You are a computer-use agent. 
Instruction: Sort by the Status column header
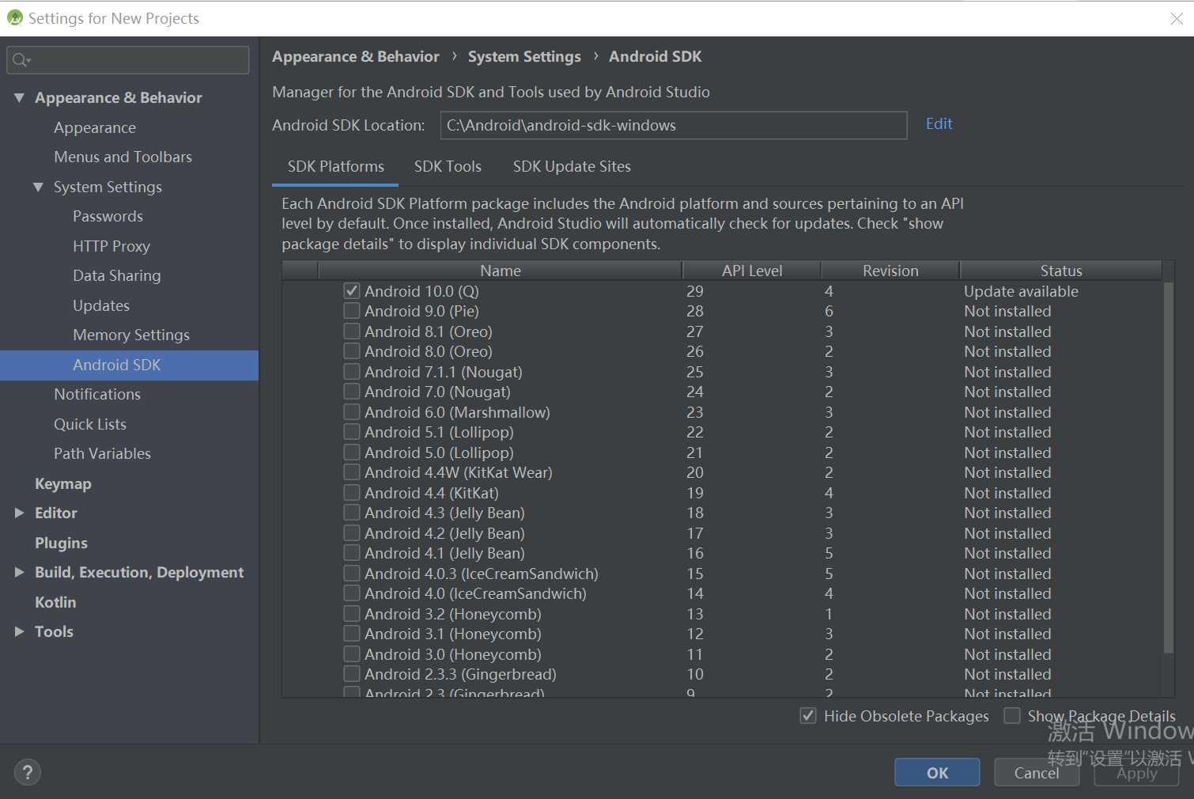(1061, 271)
